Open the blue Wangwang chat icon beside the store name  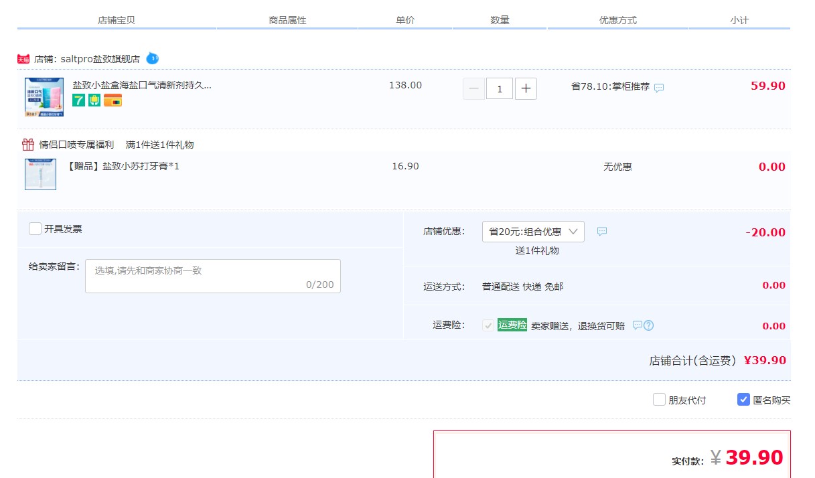(x=153, y=58)
